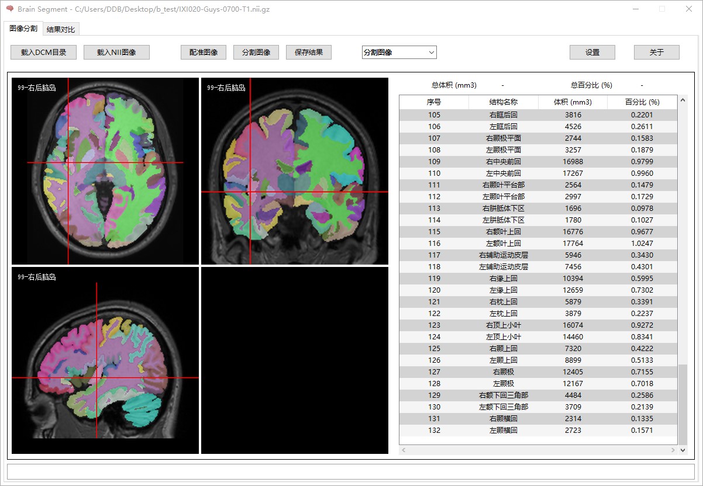Sort table by the 序号 column header
Viewport: 703px width, 486px height.
click(434, 102)
